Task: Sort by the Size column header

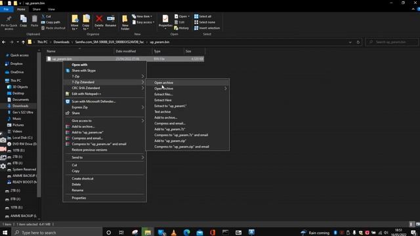Action: [194, 51]
